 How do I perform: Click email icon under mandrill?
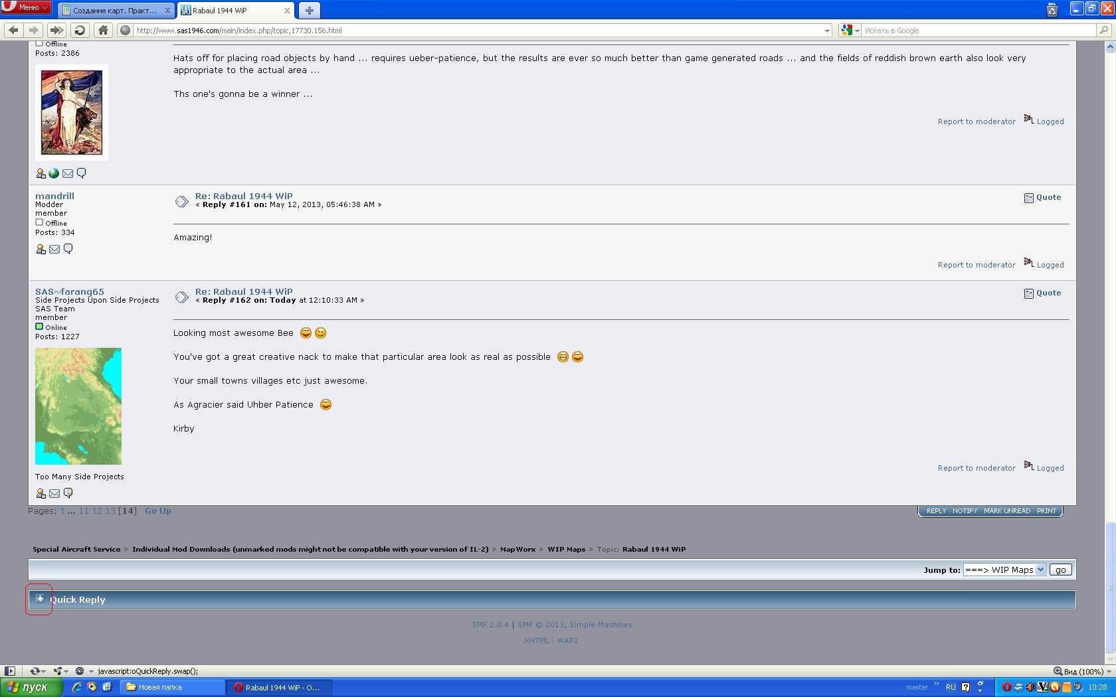coord(54,249)
